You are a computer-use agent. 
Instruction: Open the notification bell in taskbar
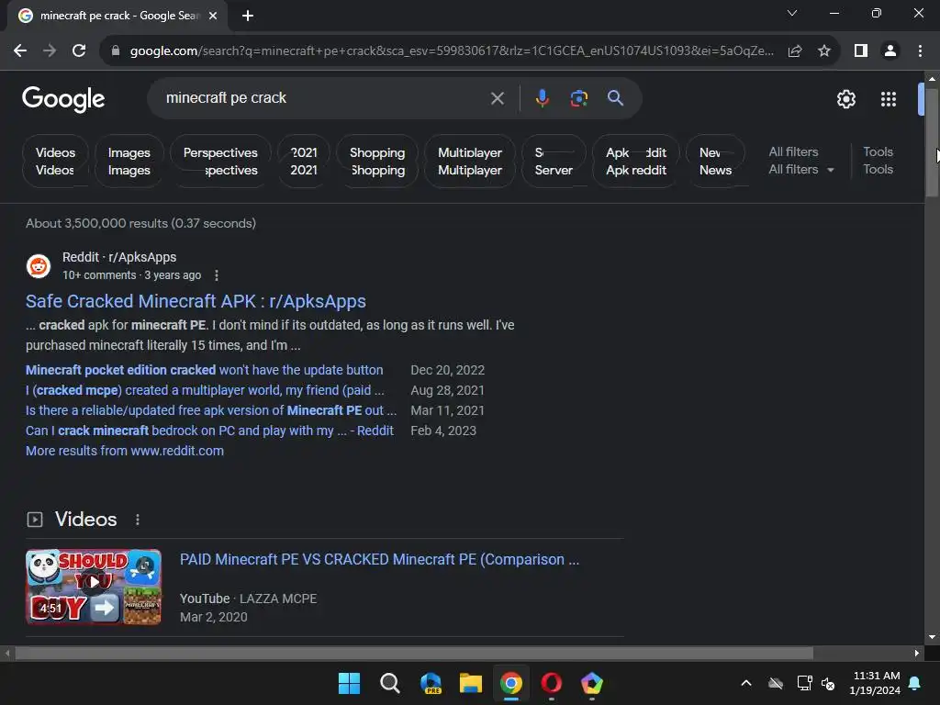(915, 683)
